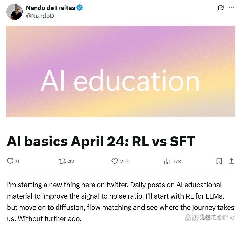This screenshot has width=239, height=226.
Task: Open the AI education banner image
Action: tap(121, 71)
